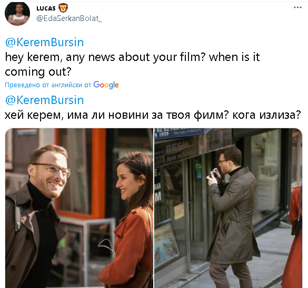Open the @EdaSerkanBolat_ handle

(x=69, y=18)
